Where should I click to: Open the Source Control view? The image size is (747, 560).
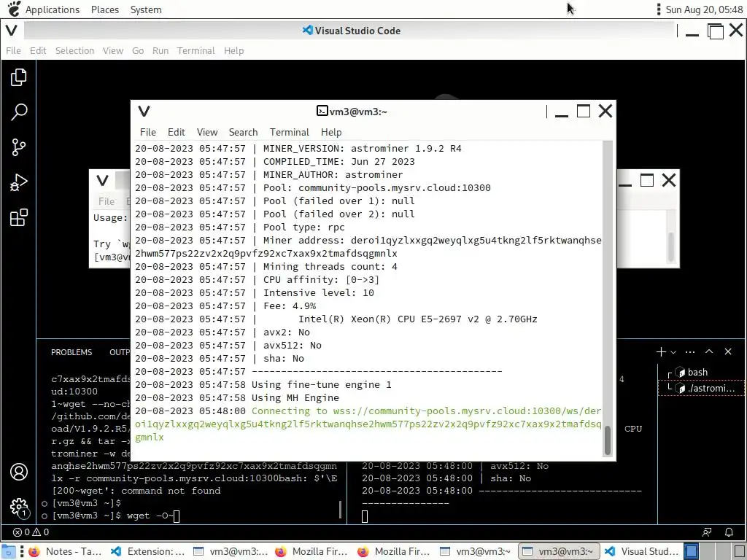click(18, 147)
